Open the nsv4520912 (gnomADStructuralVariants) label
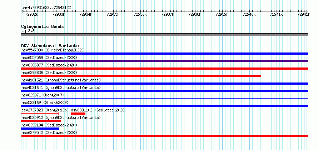318x150 pixels. (x=61, y=117)
